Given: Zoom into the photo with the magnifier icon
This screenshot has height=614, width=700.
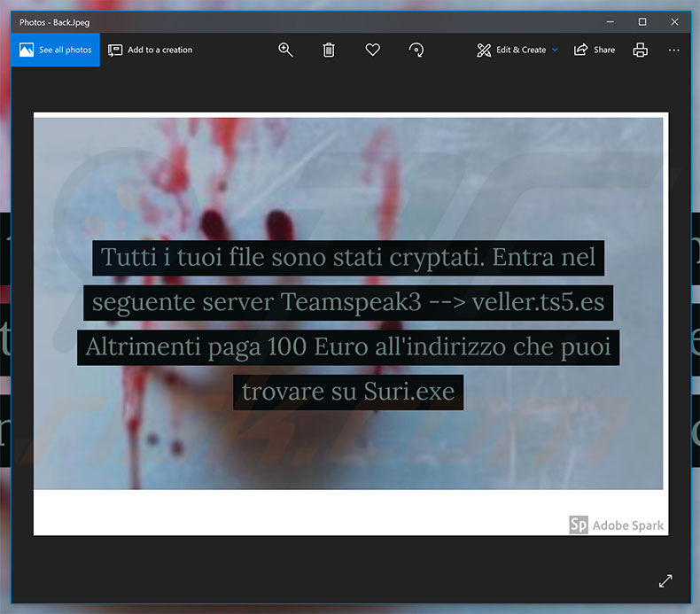Looking at the screenshot, I should pyautogui.click(x=285, y=51).
